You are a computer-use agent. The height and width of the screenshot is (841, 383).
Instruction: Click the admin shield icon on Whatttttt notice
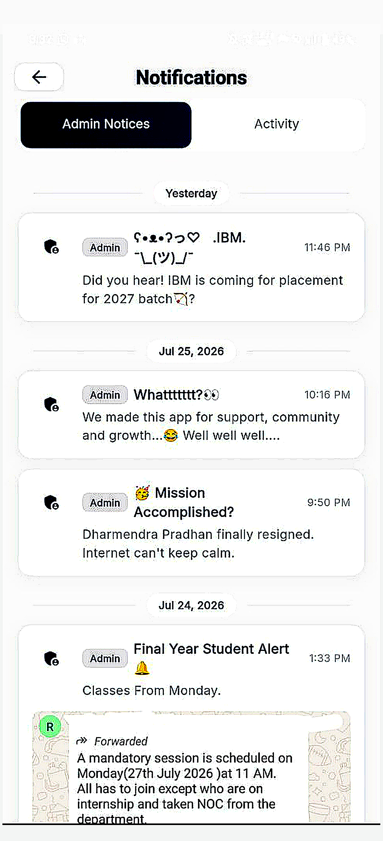(x=51, y=404)
